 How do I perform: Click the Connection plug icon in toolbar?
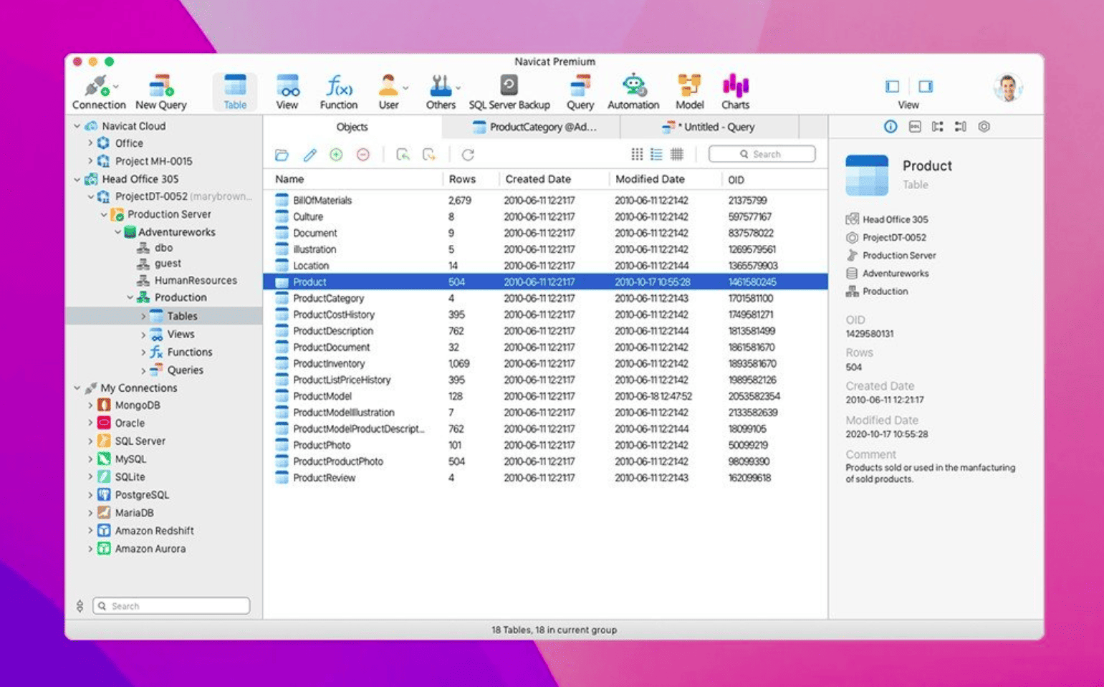pos(96,87)
